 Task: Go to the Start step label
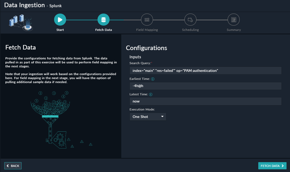pos(60,30)
